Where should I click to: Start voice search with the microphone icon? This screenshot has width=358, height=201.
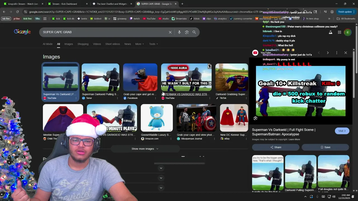(x=179, y=32)
